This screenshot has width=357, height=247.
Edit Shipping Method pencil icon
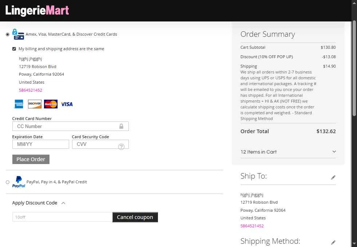(x=333, y=242)
